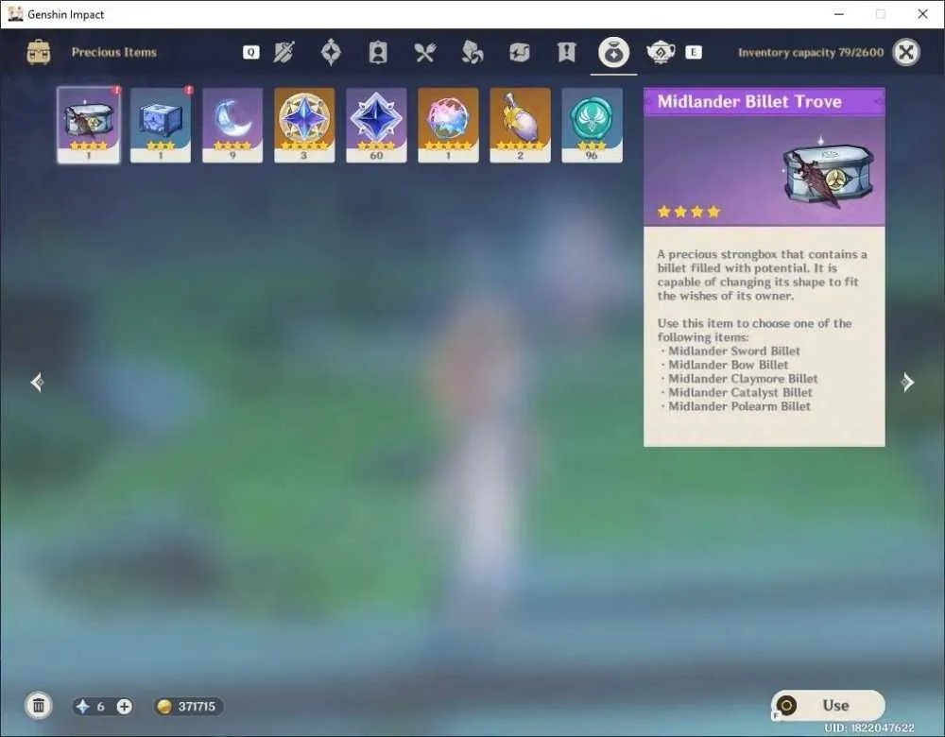Click the large trove image in detail panel
The image size is (945, 737).
coord(828,174)
